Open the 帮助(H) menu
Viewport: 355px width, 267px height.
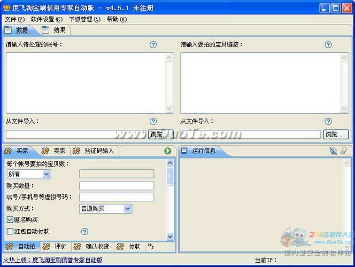click(x=117, y=19)
